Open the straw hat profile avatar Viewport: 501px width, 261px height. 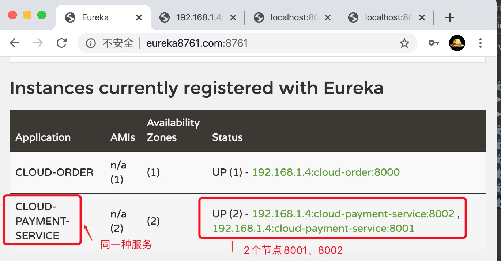pos(457,43)
